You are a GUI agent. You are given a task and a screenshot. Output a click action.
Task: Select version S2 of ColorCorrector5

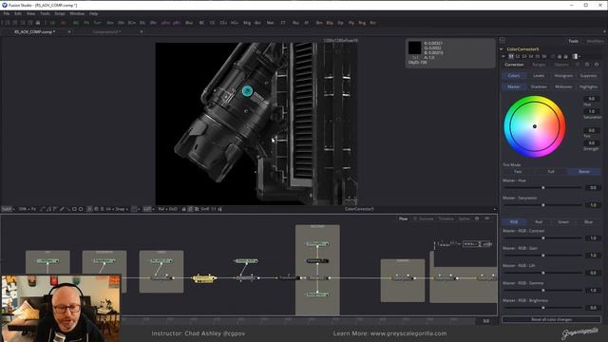coord(518,57)
